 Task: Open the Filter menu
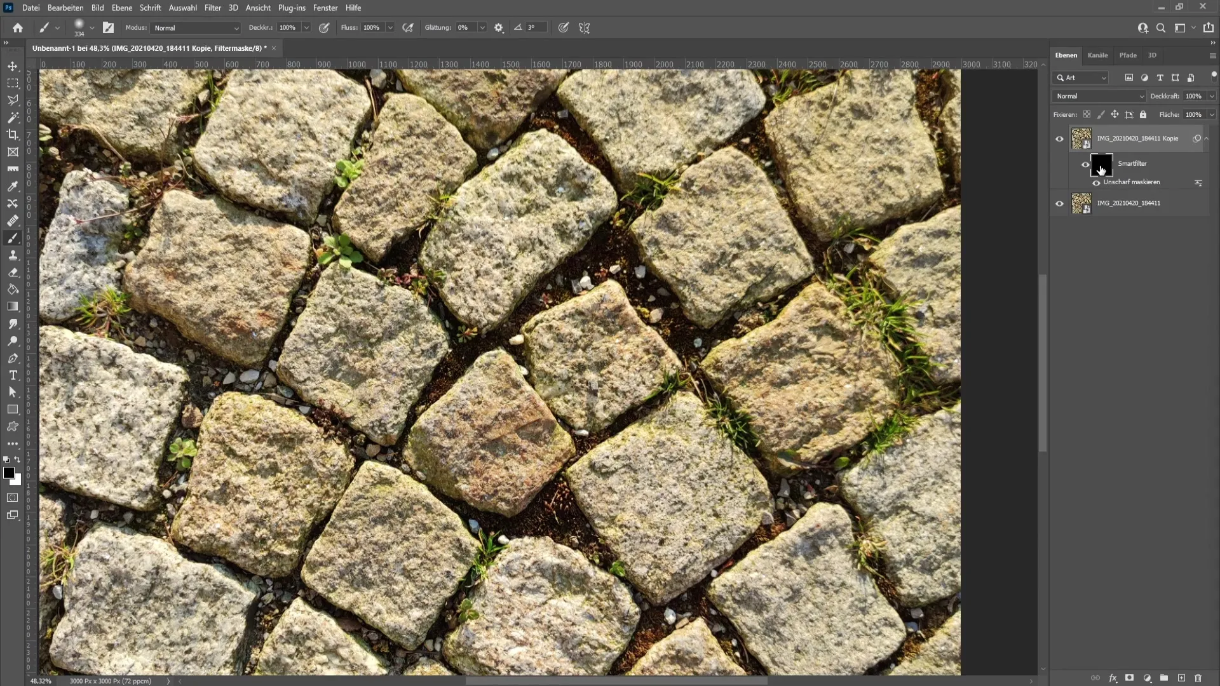tap(213, 8)
